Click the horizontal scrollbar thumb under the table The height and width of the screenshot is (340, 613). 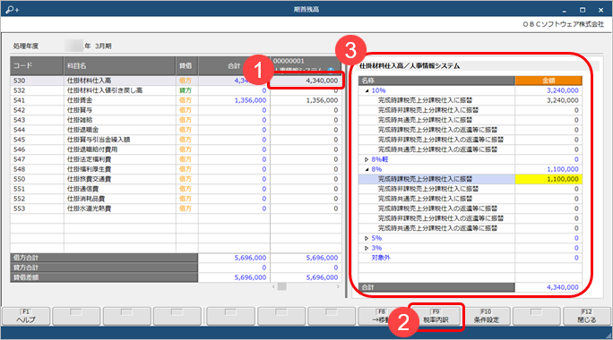pos(282,286)
